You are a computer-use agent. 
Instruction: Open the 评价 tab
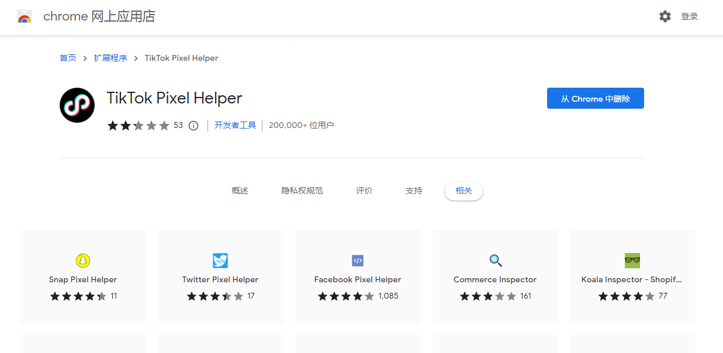click(364, 191)
